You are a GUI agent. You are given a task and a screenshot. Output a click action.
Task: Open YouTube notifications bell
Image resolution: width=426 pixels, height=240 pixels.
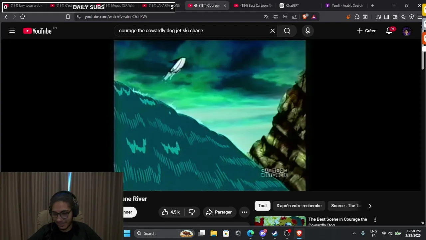(389, 31)
